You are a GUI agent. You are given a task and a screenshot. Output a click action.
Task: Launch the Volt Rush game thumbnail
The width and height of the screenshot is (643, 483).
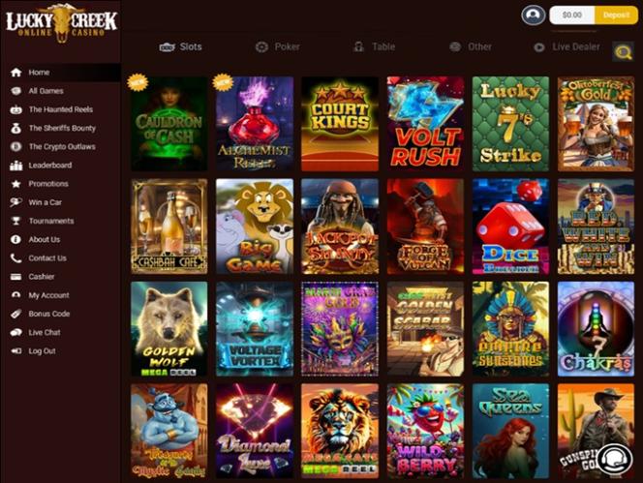click(x=425, y=124)
